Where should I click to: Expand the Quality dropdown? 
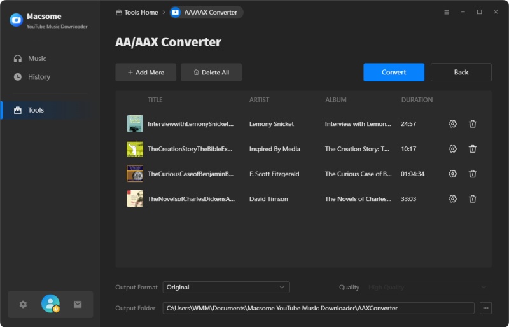pyautogui.click(x=428, y=287)
